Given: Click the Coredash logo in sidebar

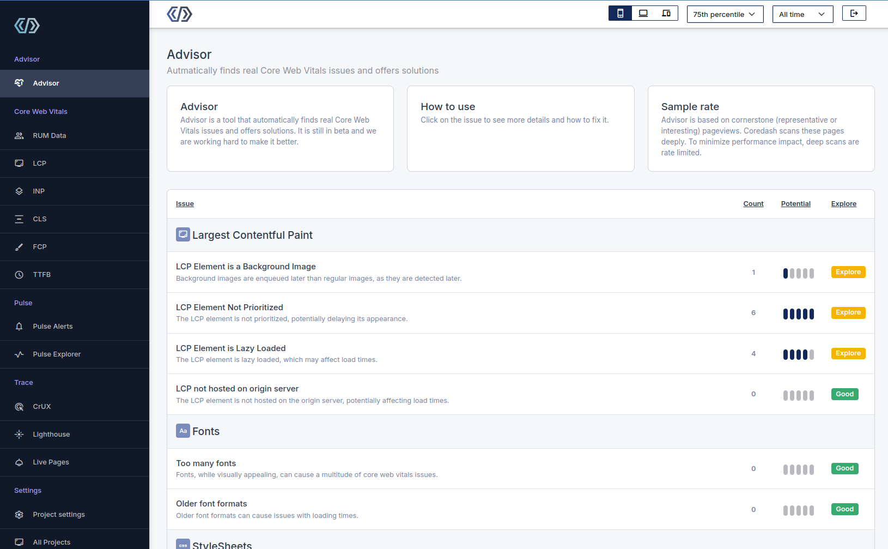Looking at the screenshot, I should (x=27, y=26).
